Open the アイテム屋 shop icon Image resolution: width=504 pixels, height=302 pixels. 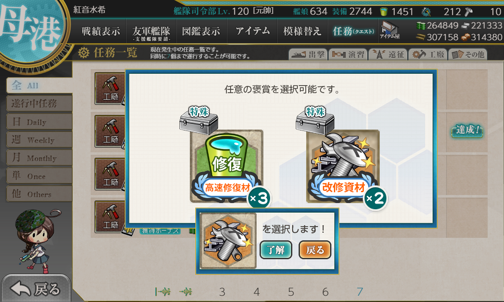[390, 31]
